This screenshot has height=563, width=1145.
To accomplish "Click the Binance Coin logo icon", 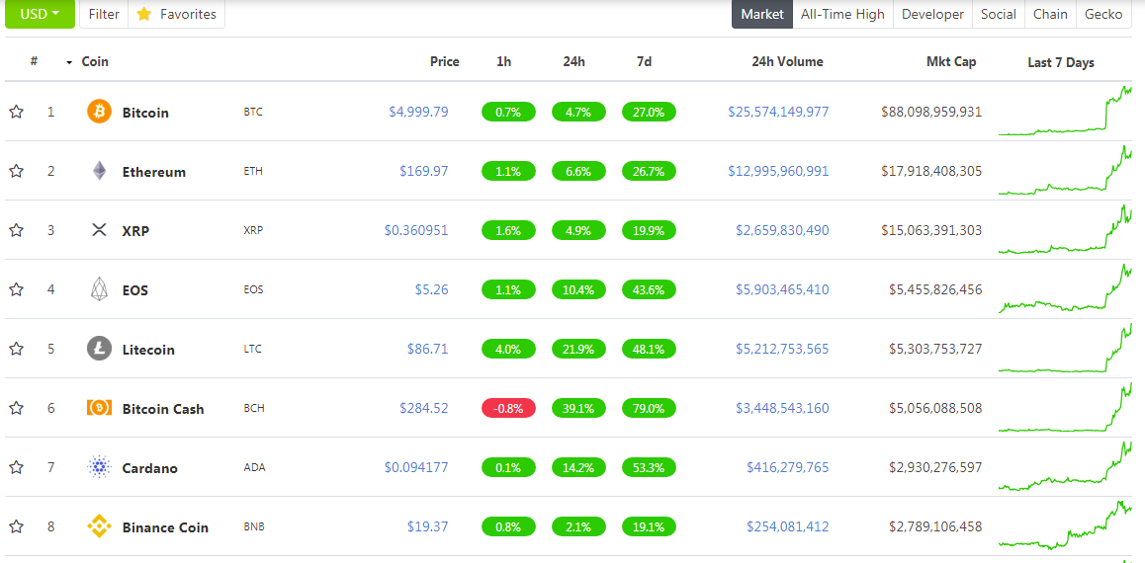I will [x=99, y=525].
